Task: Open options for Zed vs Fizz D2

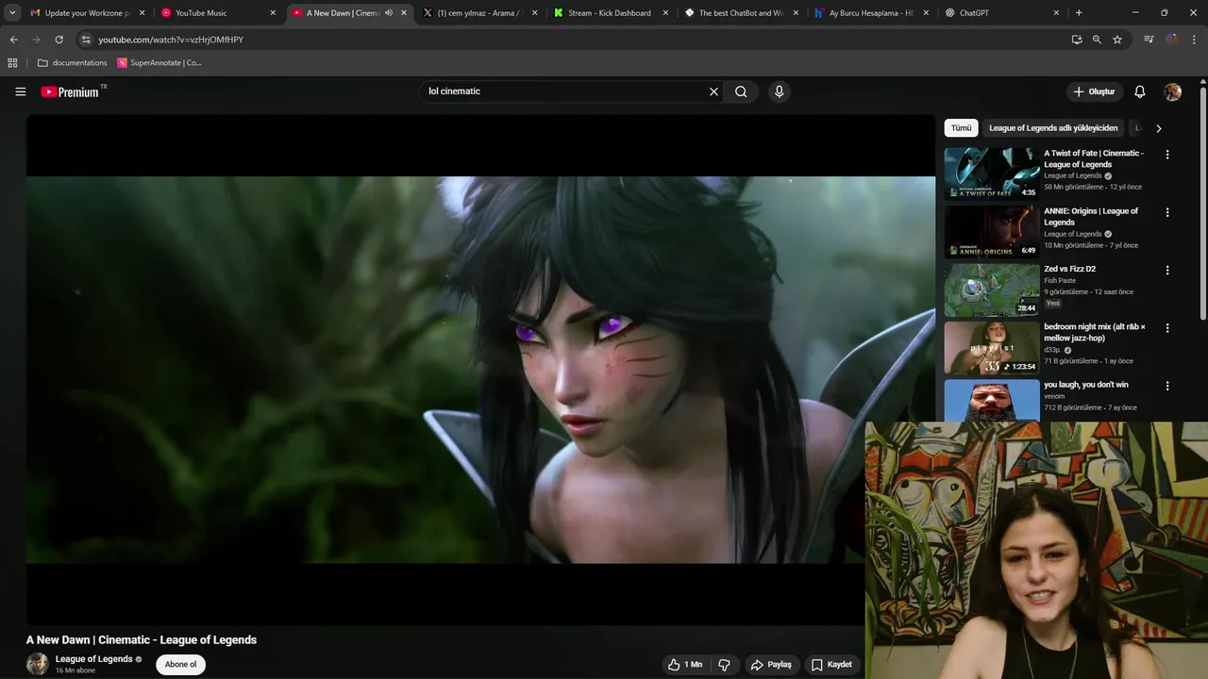Action: [1167, 270]
